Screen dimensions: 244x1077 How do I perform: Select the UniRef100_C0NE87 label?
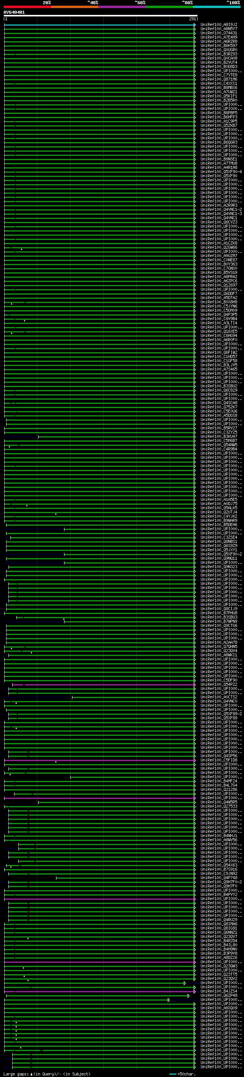(x=219, y=260)
